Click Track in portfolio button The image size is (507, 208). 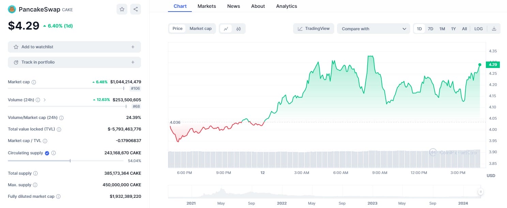(x=74, y=62)
